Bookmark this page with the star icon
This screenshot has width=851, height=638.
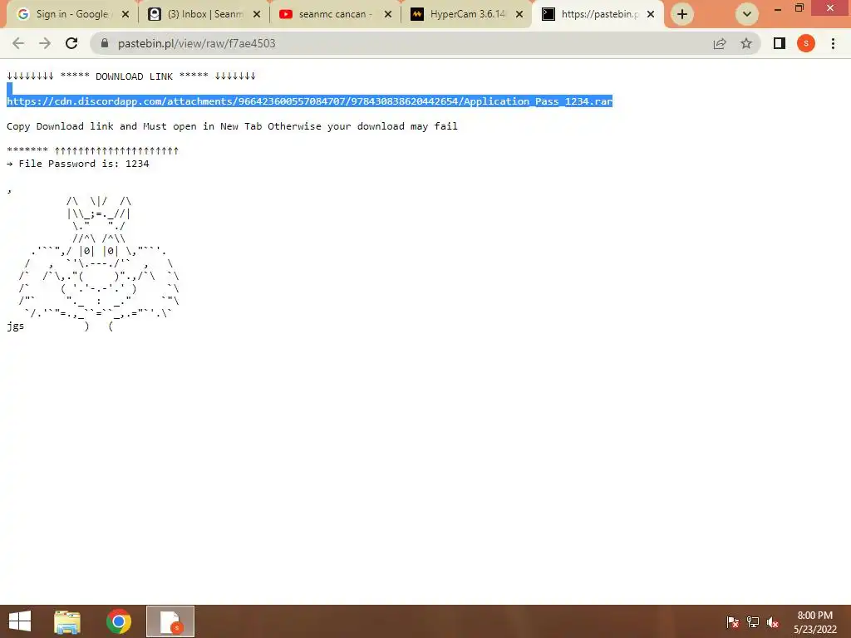click(746, 43)
